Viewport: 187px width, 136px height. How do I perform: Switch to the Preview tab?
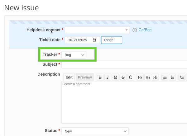tap(85, 77)
